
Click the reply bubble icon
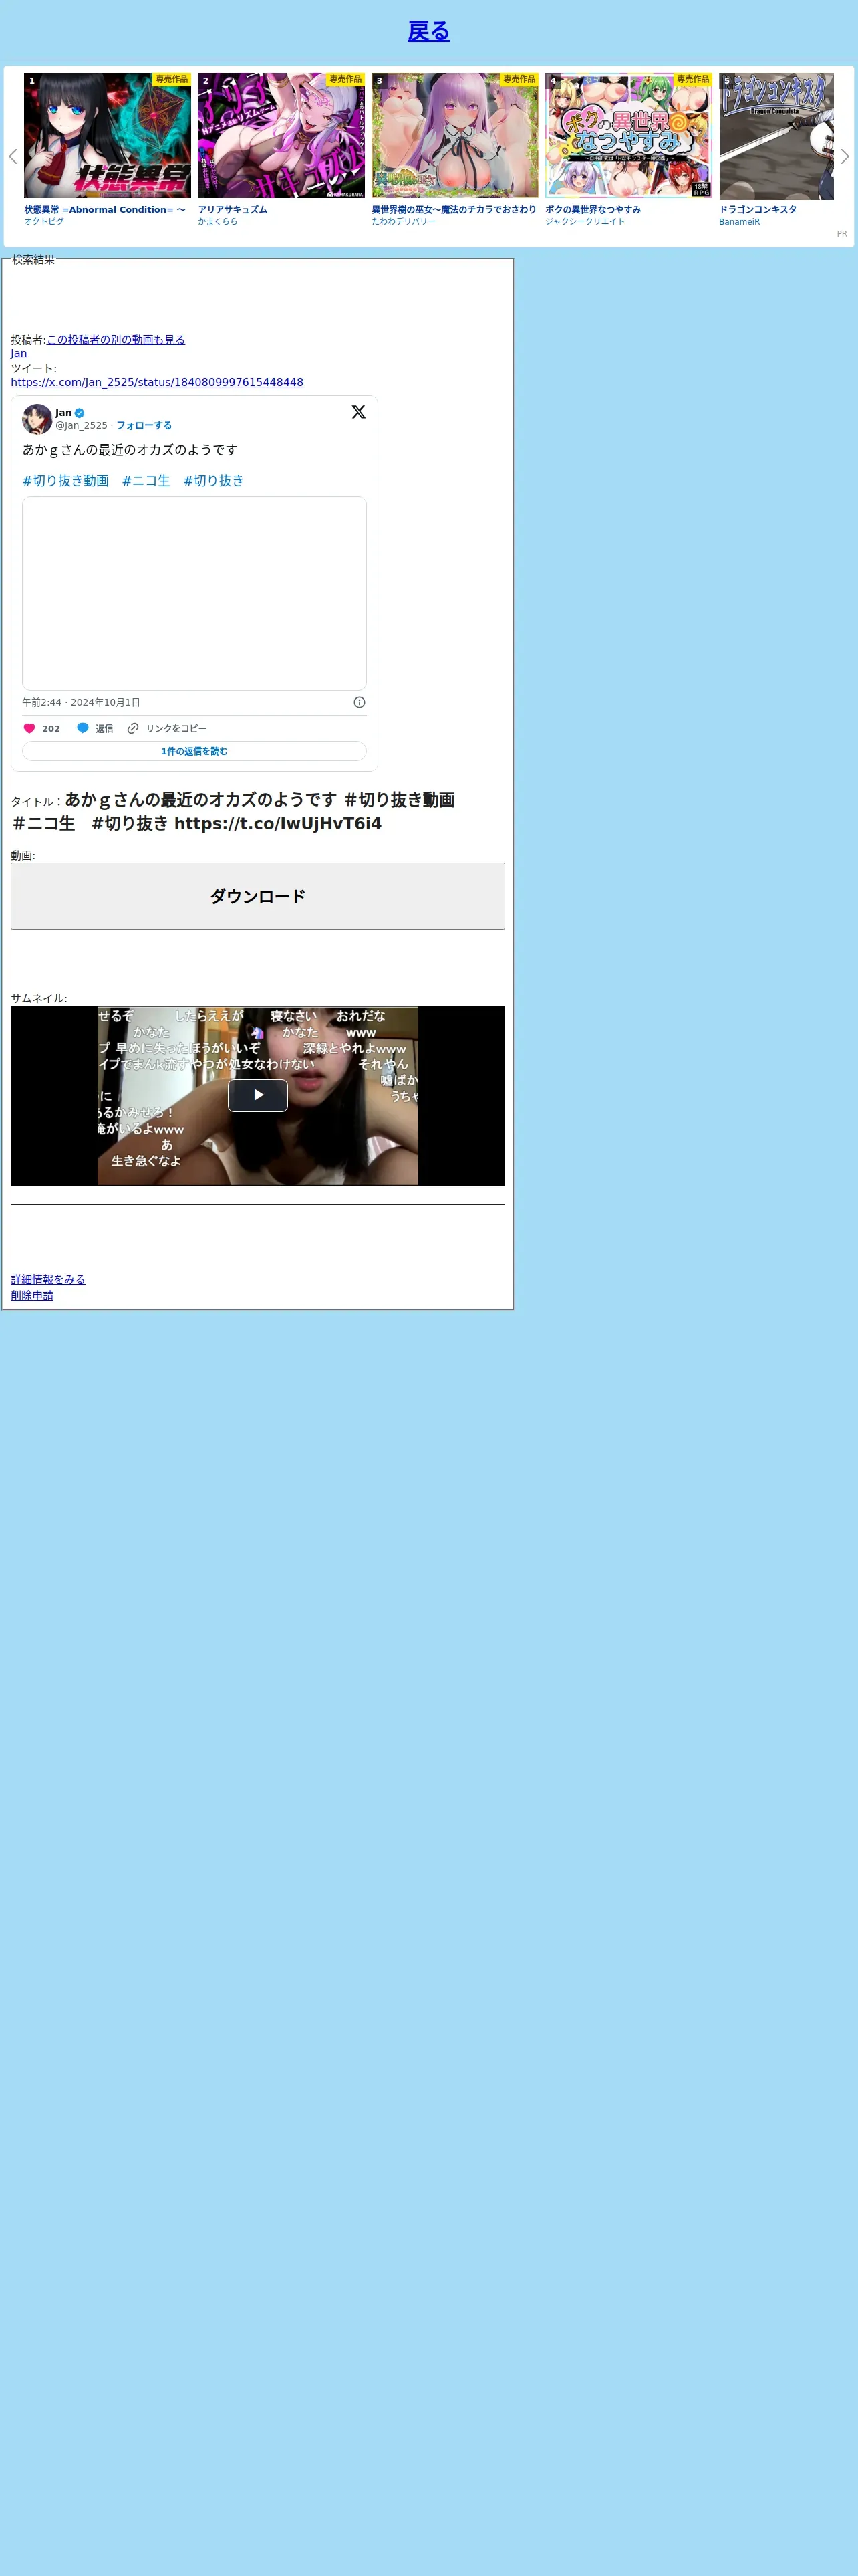point(83,729)
